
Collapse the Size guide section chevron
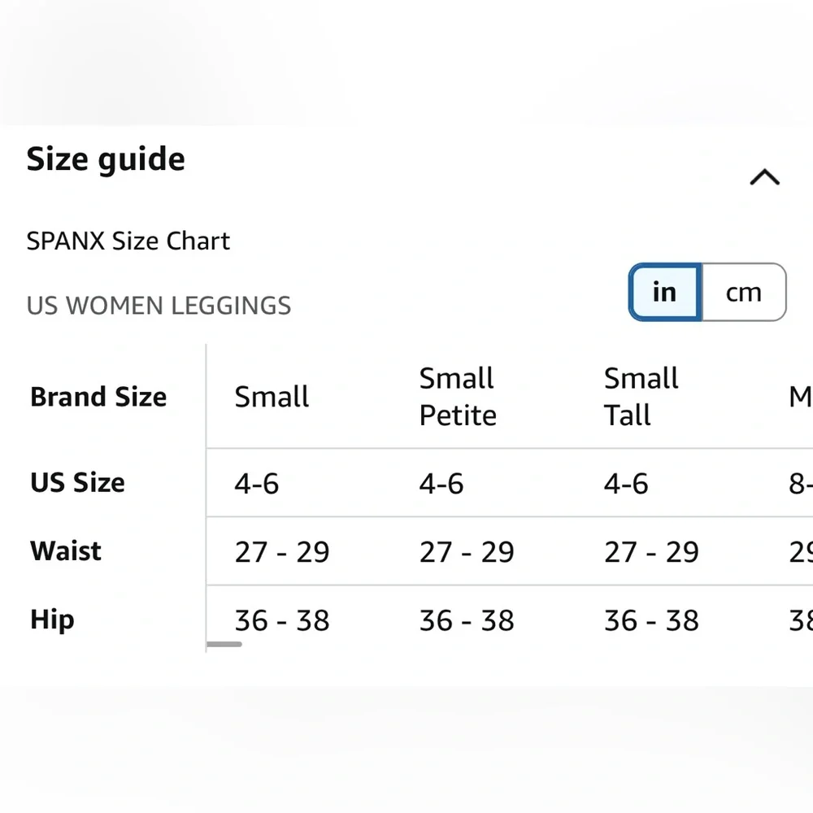click(763, 177)
